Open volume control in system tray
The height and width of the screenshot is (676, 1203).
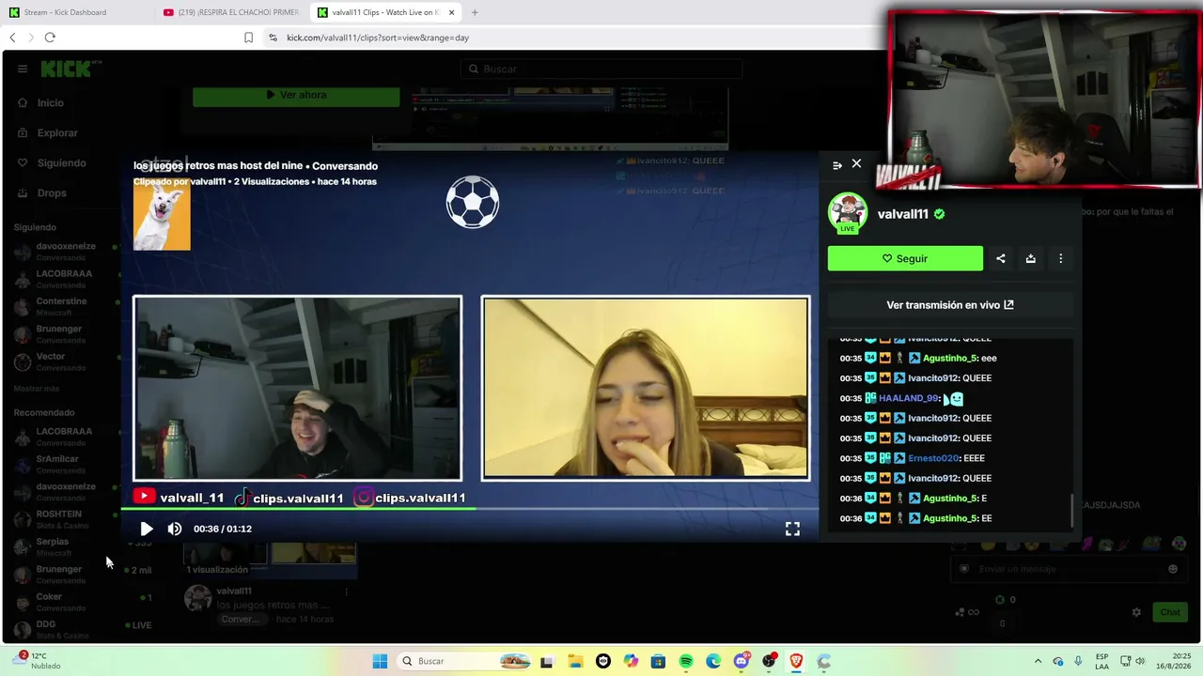tap(1142, 661)
